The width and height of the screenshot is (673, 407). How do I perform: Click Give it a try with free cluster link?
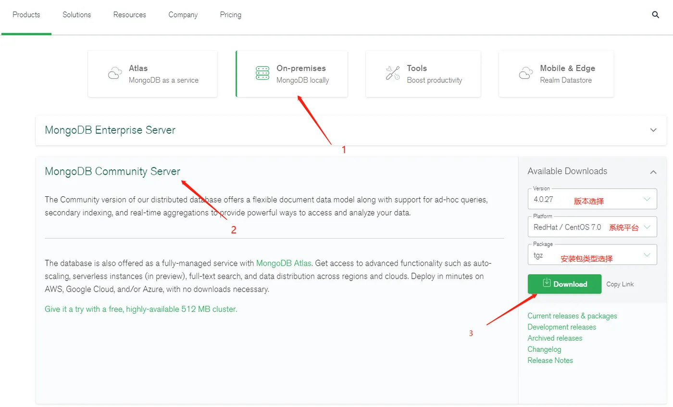coord(141,309)
